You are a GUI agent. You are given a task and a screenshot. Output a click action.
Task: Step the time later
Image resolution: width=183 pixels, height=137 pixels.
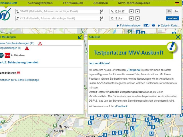pyautogui.click(x=138, y=18)
